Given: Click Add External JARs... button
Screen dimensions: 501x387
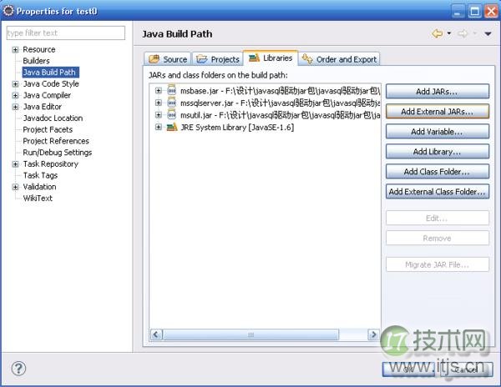Looking at the screenshot, I should 437,112.
